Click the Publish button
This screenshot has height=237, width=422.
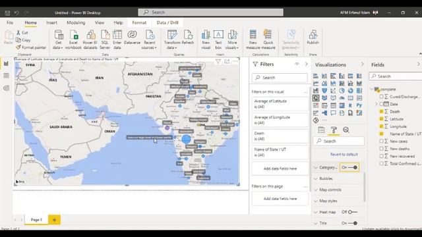point(313,38)
